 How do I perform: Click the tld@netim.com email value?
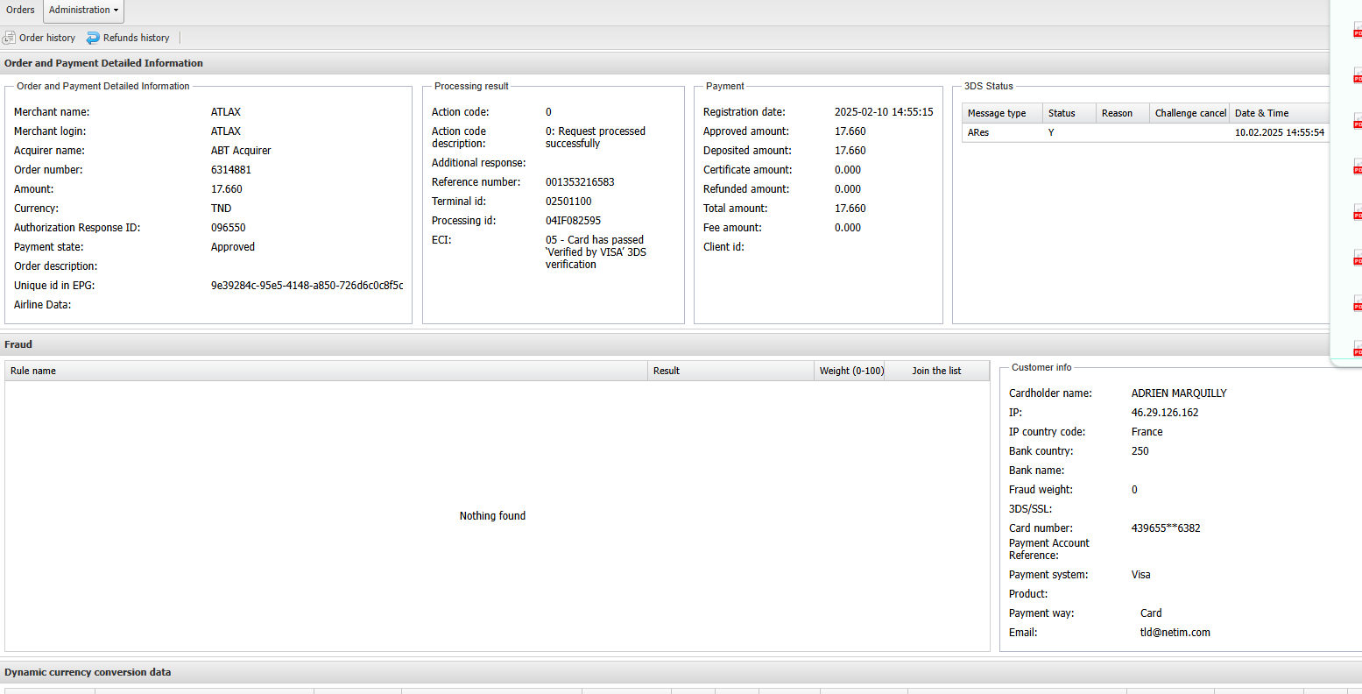(1175, 633)
